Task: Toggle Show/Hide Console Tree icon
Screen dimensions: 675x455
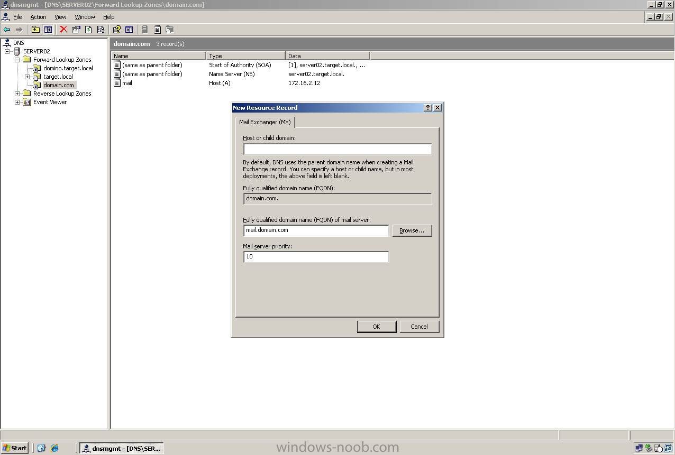Action: [x=48, y=30]
